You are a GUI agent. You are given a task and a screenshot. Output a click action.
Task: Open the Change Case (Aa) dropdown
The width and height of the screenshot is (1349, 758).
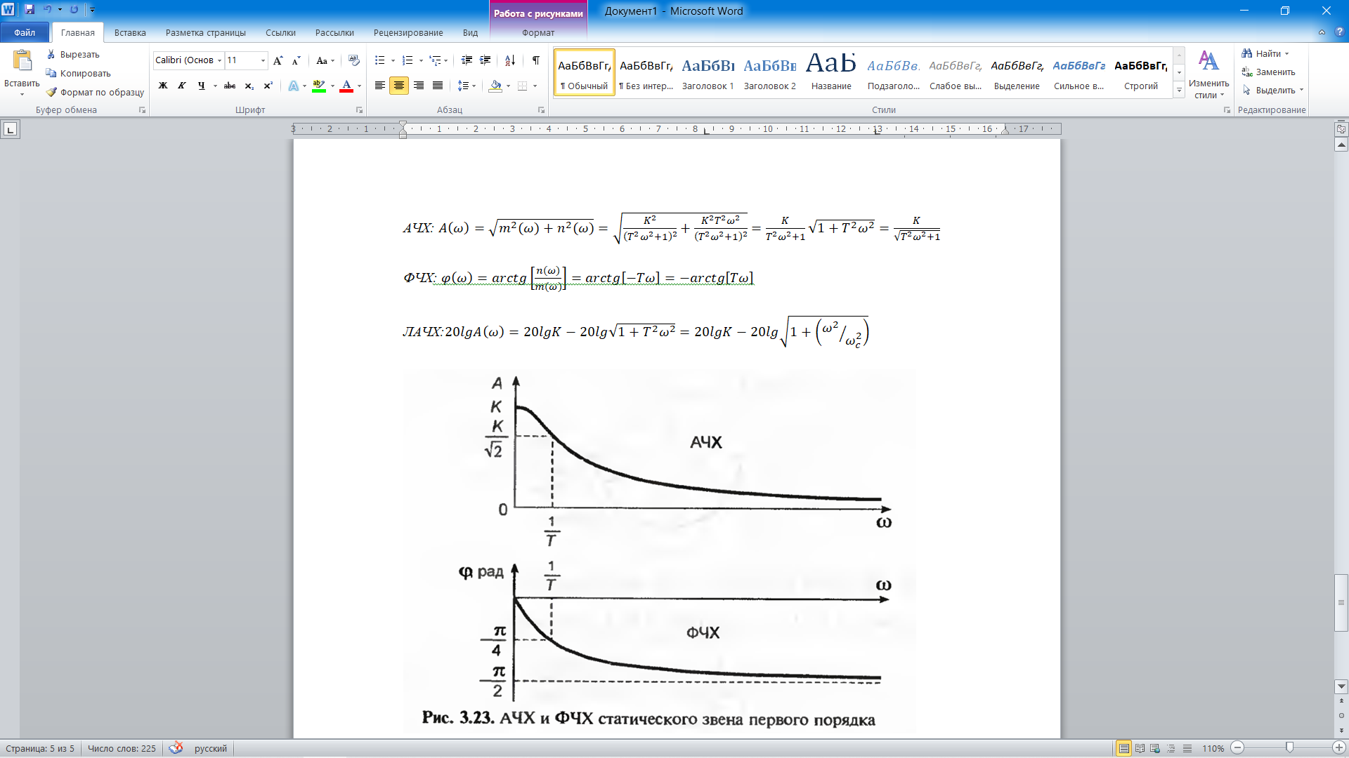[325, 60]
